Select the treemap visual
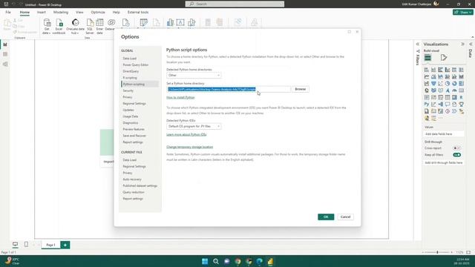The width and height of the screenshot is (475, 267). [x=462, y=84]
